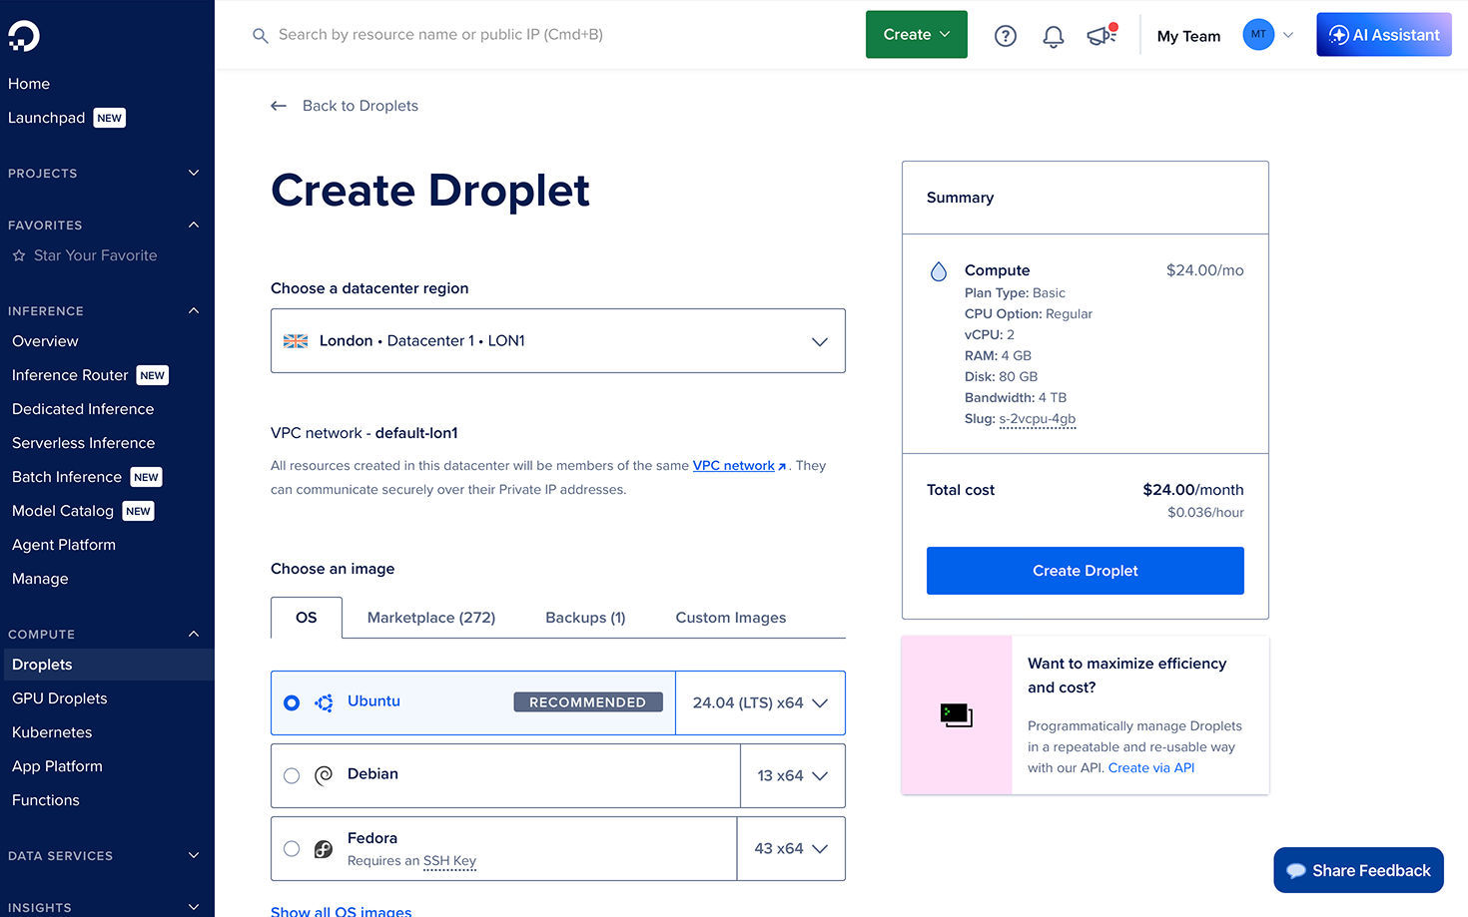
Task: Open the Fedora version 43 x64 dropdown
Action: (x=791, y=849)
